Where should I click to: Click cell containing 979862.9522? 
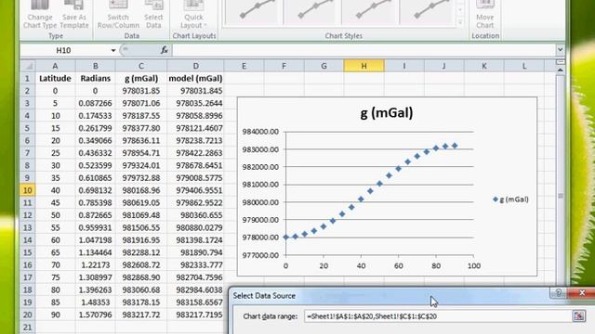[195, 202]
